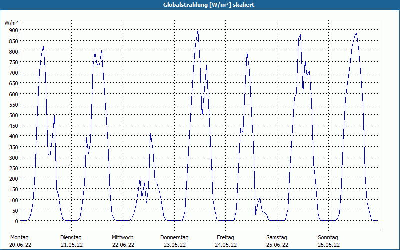This screenshot has height=250, width=400.
Task: Click the y-axis value '650'
Action: coord(14,83)
